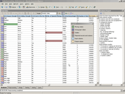Start training with the Train button

56,7
